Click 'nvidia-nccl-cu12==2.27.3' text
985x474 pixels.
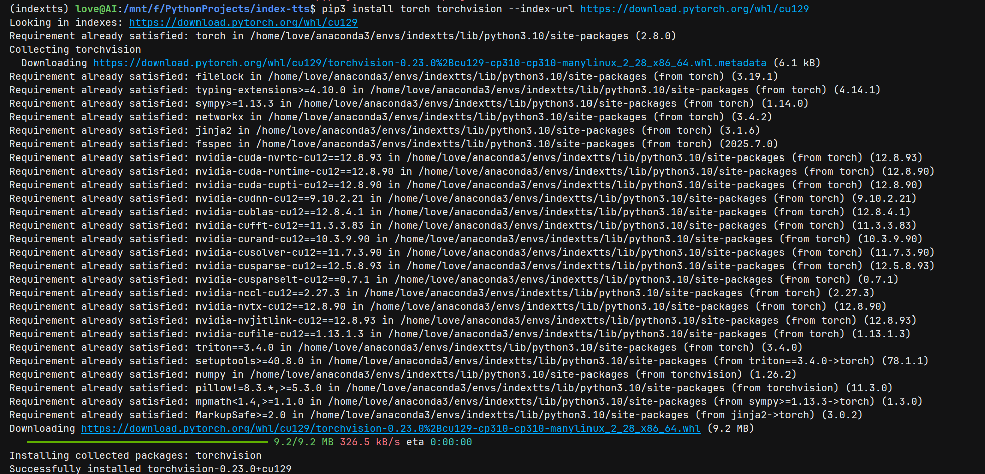pos(268,293)
